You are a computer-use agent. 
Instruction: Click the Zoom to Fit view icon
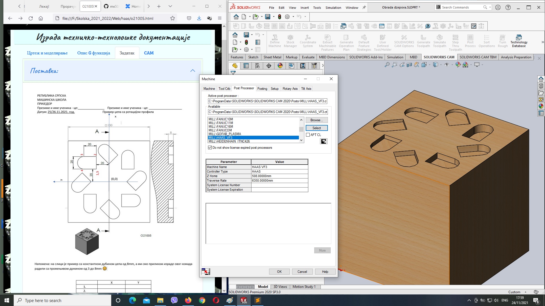point(387,65)
